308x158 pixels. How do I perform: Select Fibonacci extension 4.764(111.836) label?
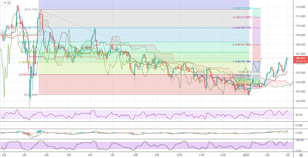pos(242,8)
